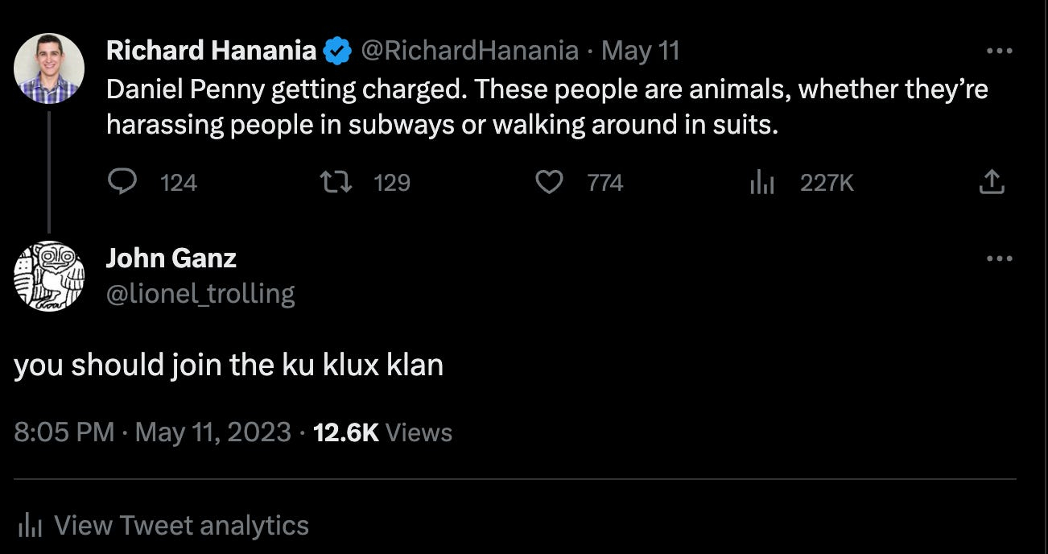The width and height of the screenshot is (1048, 554).
Task: Open Richard Hanania's profile photo
Action: (x=49, y=68)
